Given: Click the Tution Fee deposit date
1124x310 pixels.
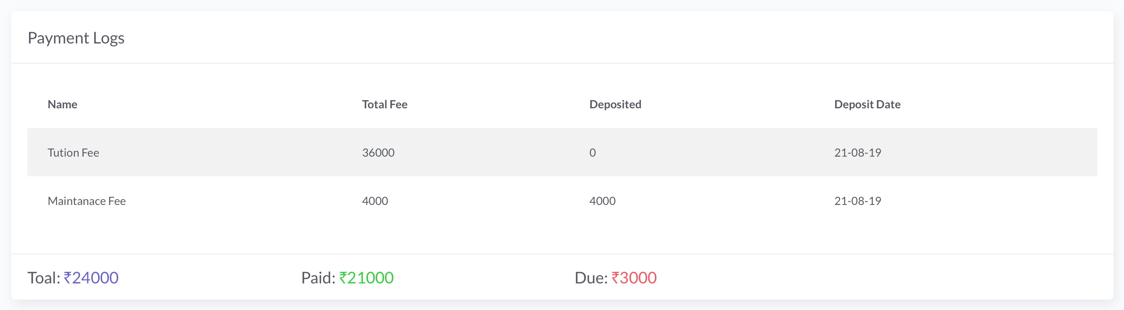Looking at the screenshot, I should [x=857, y=153].
